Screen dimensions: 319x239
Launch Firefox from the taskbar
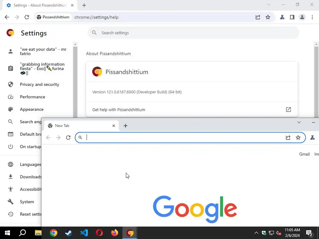pyautogui.click(x=115, y=233)
